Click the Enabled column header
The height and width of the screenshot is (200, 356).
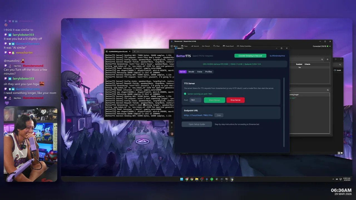tap(299, 64)
